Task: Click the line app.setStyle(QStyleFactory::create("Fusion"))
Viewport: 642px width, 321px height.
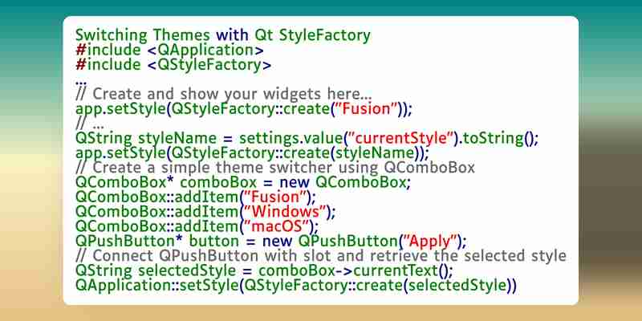Action: tap(244, 109)
